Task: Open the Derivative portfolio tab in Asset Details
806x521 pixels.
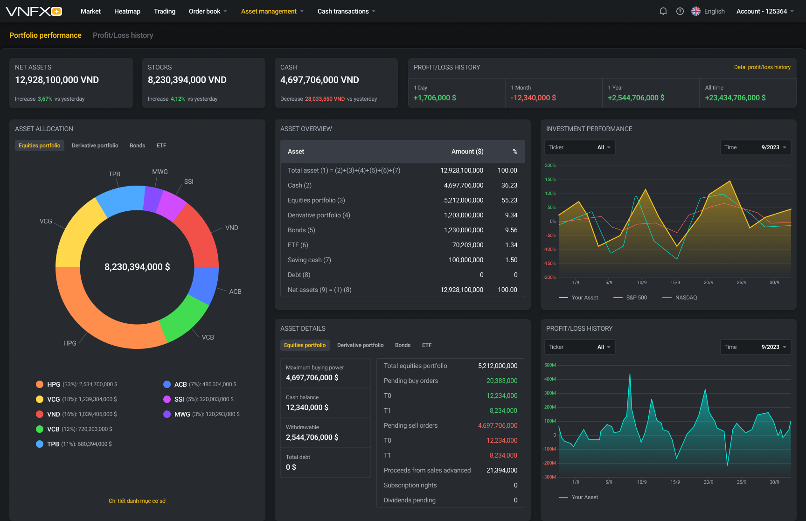Action: [360, 345]
